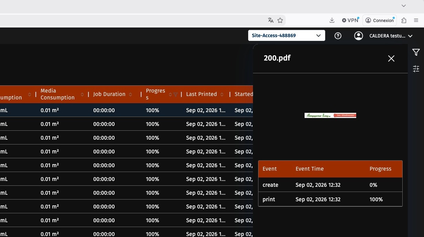This screenshot has height=237, width=424.
Task: Click the print event's 100% progress value
Action: point(376,200)
